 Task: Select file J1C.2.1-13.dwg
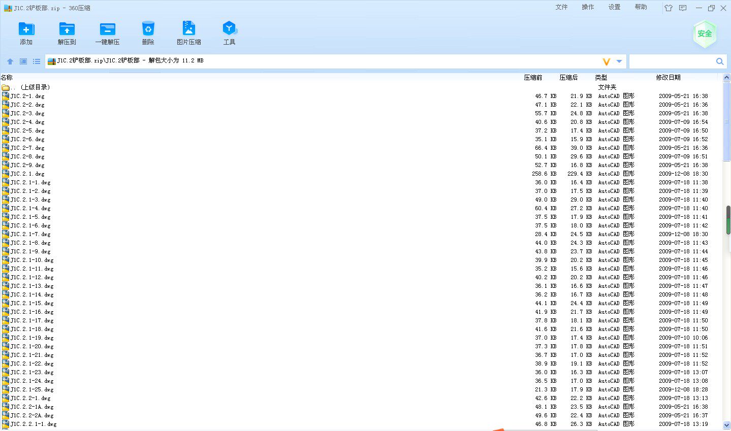click(x=361, y=286)
